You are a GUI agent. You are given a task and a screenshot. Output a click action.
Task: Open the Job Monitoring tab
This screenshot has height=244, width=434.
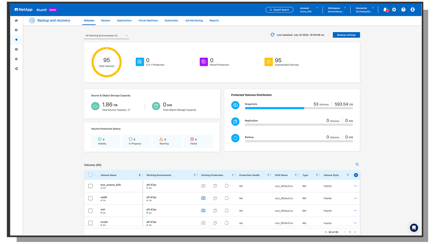click(x=194, y=21)
